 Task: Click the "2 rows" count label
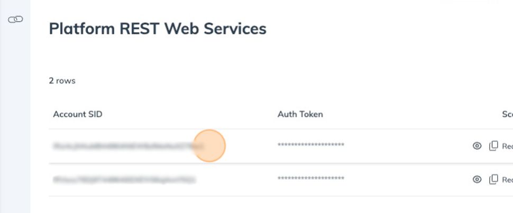point(62,81)
